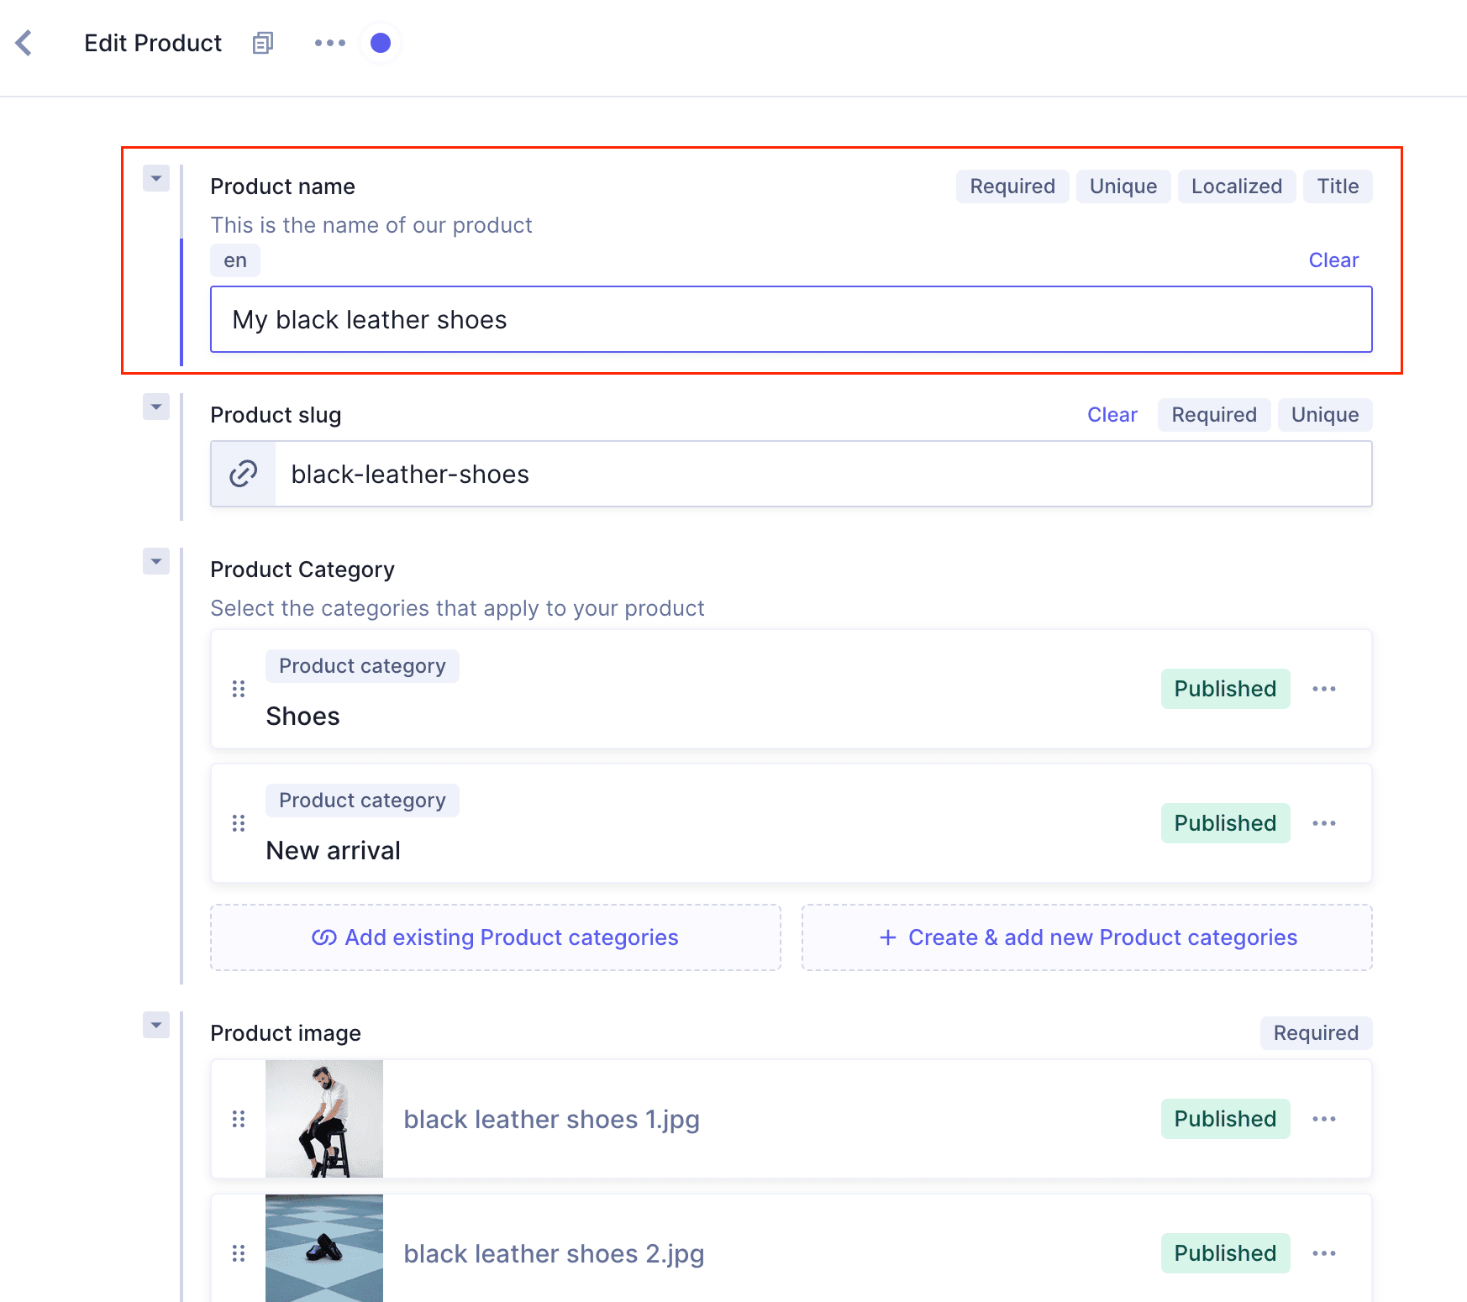Click the Published status on New arrival category
This screenshot has width=1467, height=1302.
pyautogui.click(x=1225, y=823)
